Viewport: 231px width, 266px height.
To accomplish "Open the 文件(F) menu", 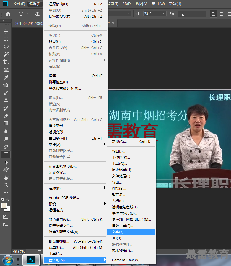I will (19, 4).
